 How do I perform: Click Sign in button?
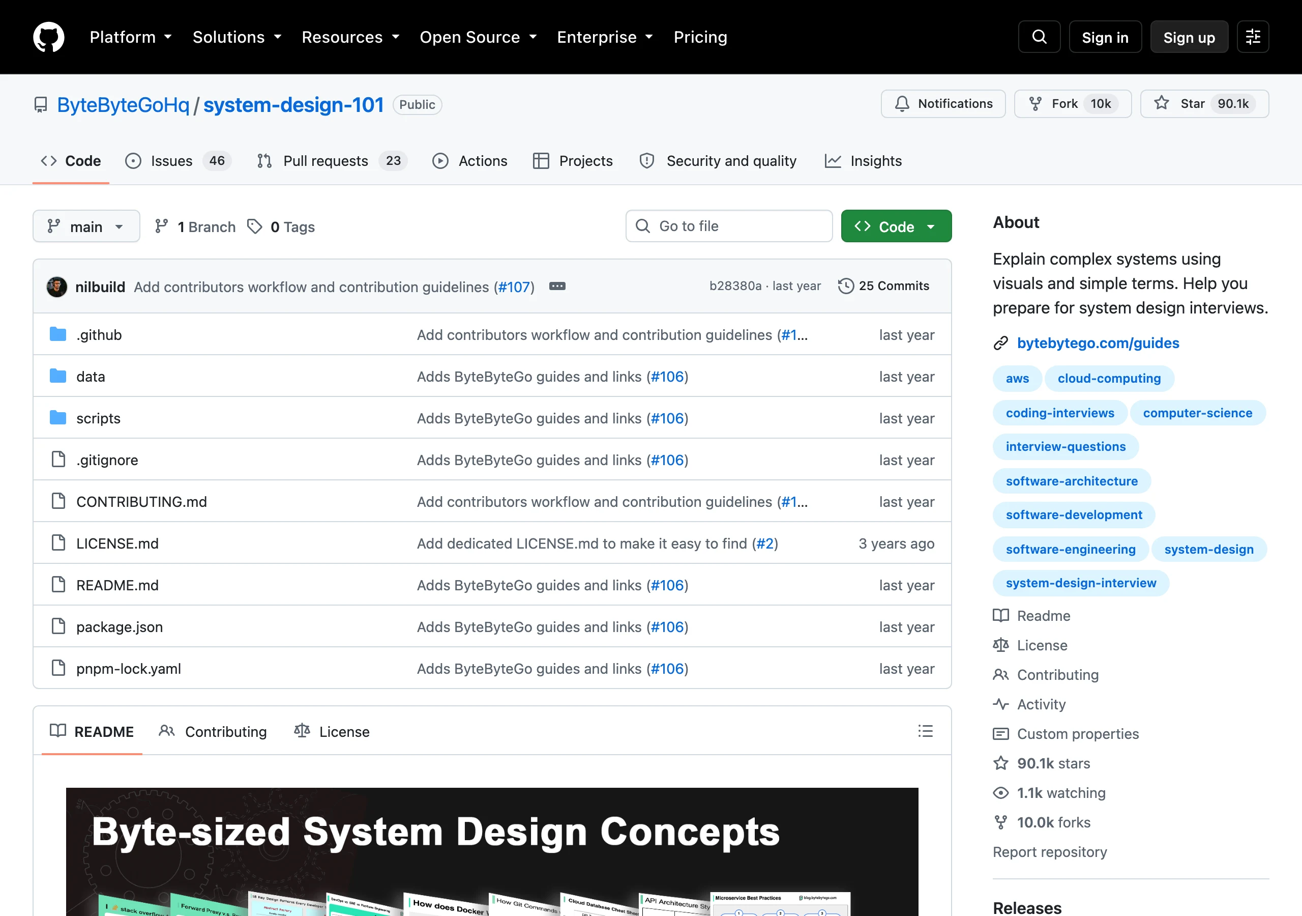[x=1105, y=37]
